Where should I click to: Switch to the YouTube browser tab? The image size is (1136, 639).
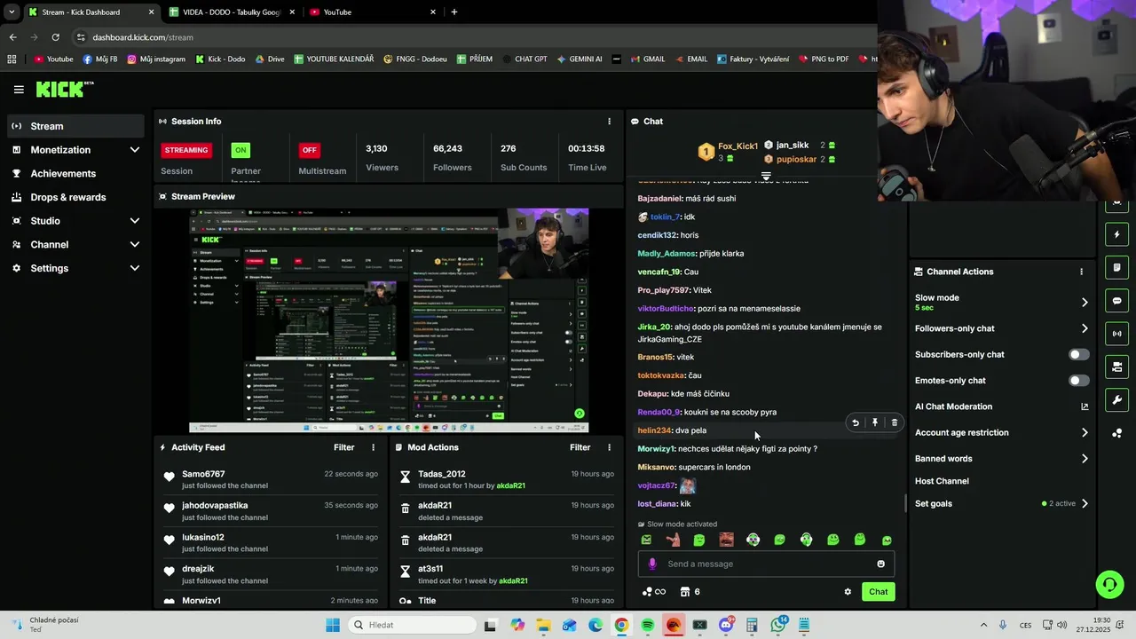point(373,12)
